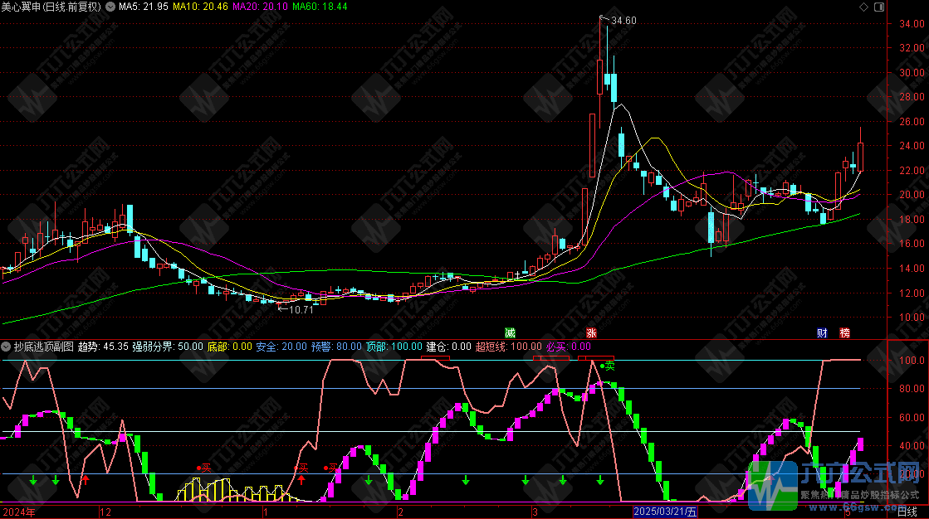Select the 美心翼申 (日线.前复权) chart title

click(x=51, y=7)
